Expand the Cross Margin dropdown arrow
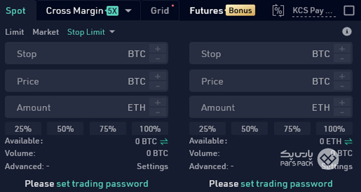 [128, 11]
